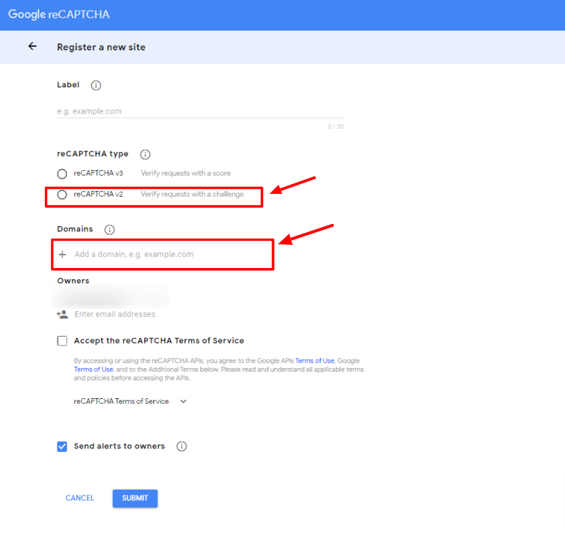This screenshot has width=565, height=543.
Task: Select the reCAPTCHA v2 radio button
Action: [x=62, y=195]
